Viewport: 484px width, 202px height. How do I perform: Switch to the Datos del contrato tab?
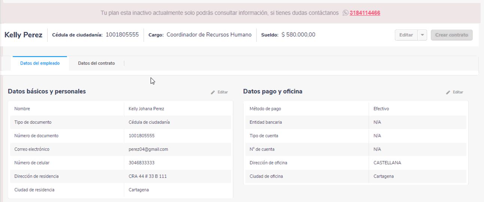pos(96,64)
